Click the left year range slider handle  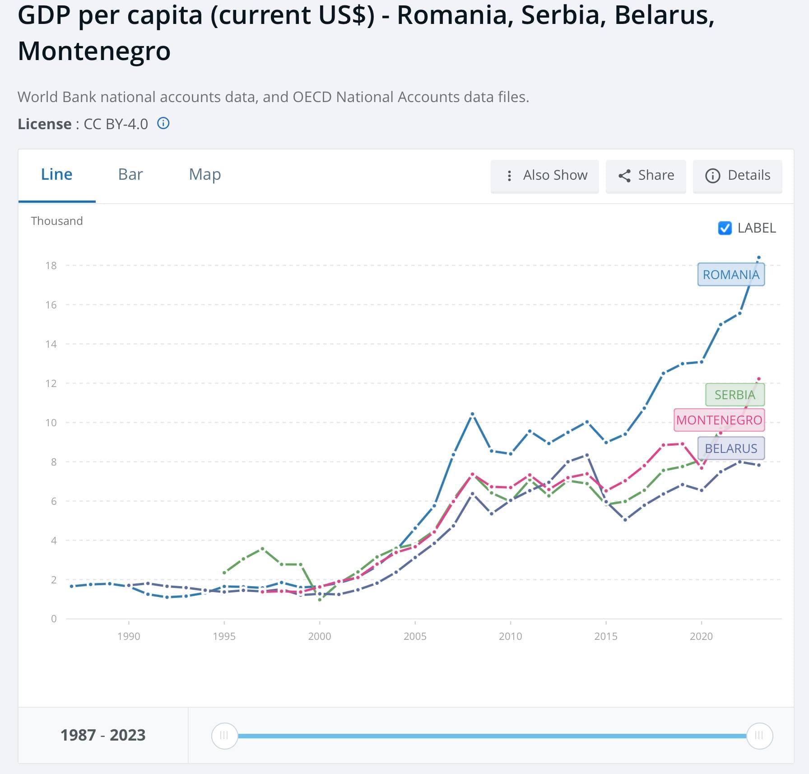224,736
